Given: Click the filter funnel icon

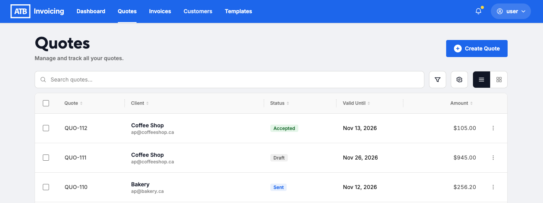Looking at the screenshot, I should (x=438, y=80).
